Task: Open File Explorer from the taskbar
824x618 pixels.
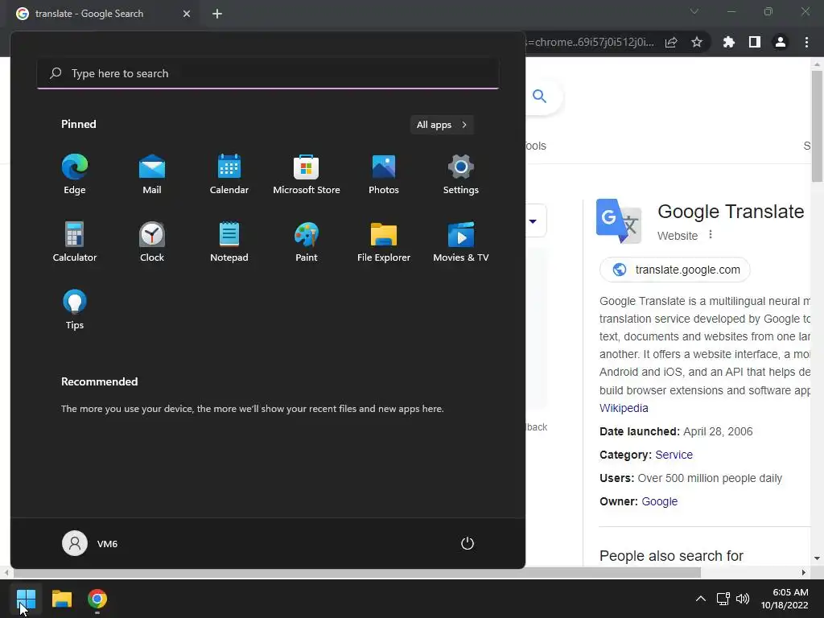Action: tap(61, 599)
